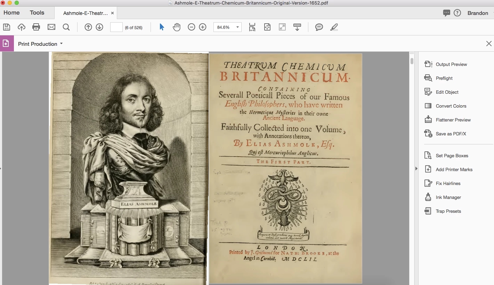Click the vertical document scrollbar thumb

pyautogui.click(x=412, y=61)
